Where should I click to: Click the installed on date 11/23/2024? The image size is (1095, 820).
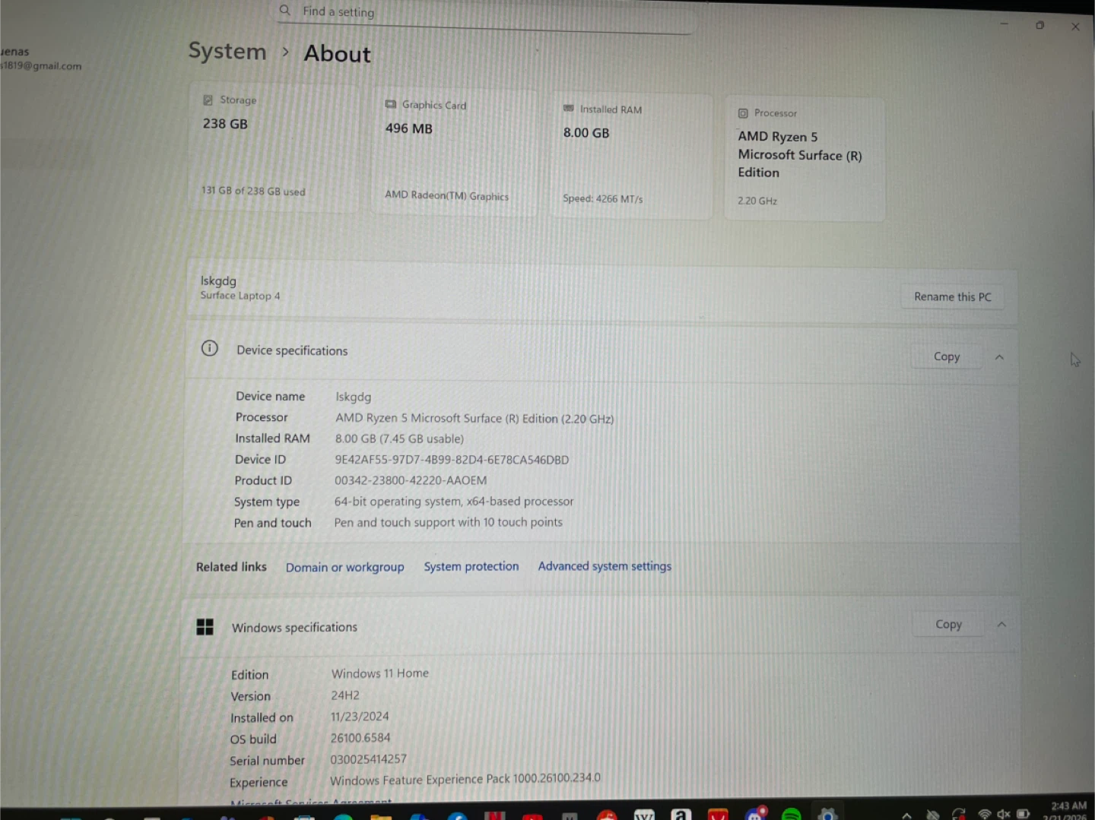point(360,717)
